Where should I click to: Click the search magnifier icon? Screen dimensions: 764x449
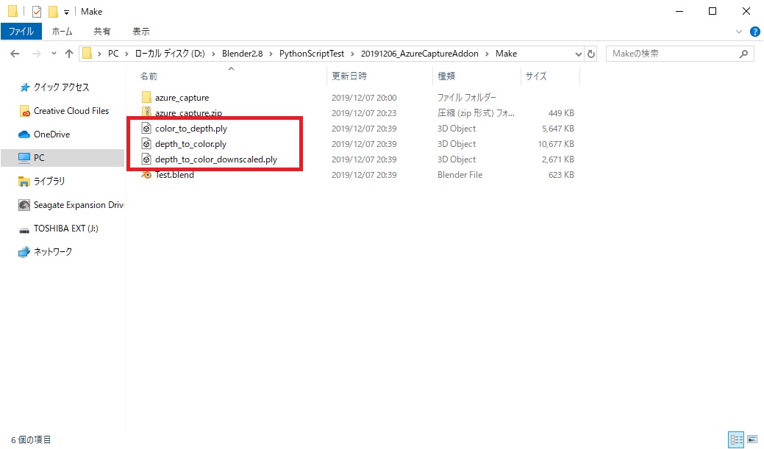point(743,54)
